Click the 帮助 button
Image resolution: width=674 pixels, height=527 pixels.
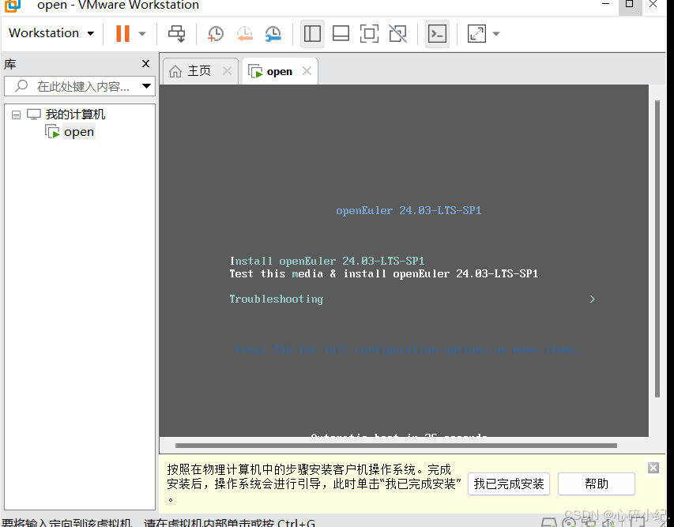tap(597, 484)
